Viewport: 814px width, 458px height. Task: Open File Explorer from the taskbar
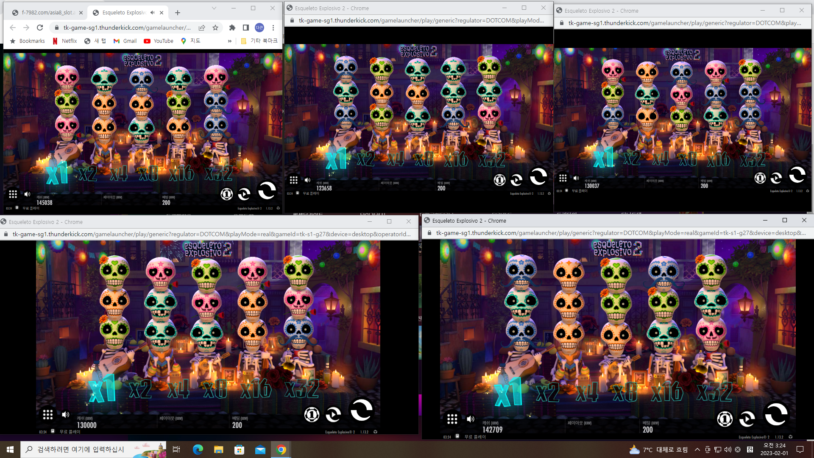[x=218, y=450]
